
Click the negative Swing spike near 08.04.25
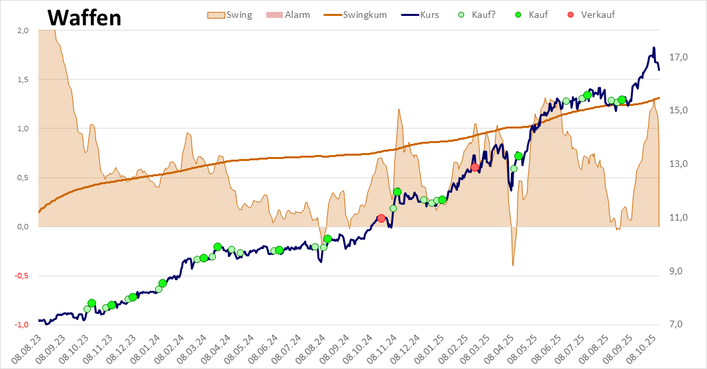point(513,264)
